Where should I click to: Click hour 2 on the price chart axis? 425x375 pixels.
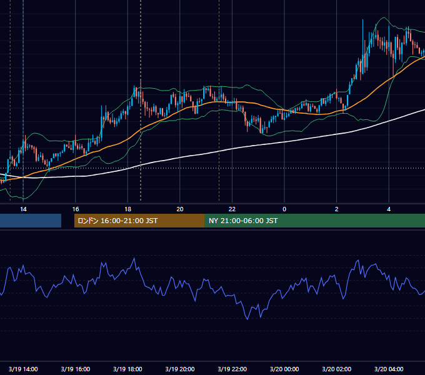click(337, 209)
